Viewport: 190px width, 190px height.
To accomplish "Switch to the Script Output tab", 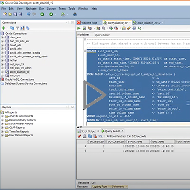I will pyautogui.click(x=88, y=131).
